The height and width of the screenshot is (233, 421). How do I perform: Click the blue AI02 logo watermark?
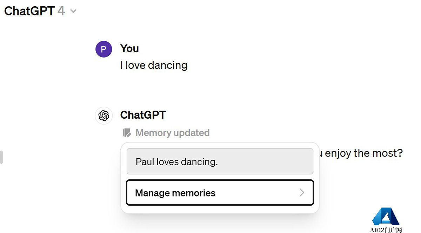tap(386, 217)
